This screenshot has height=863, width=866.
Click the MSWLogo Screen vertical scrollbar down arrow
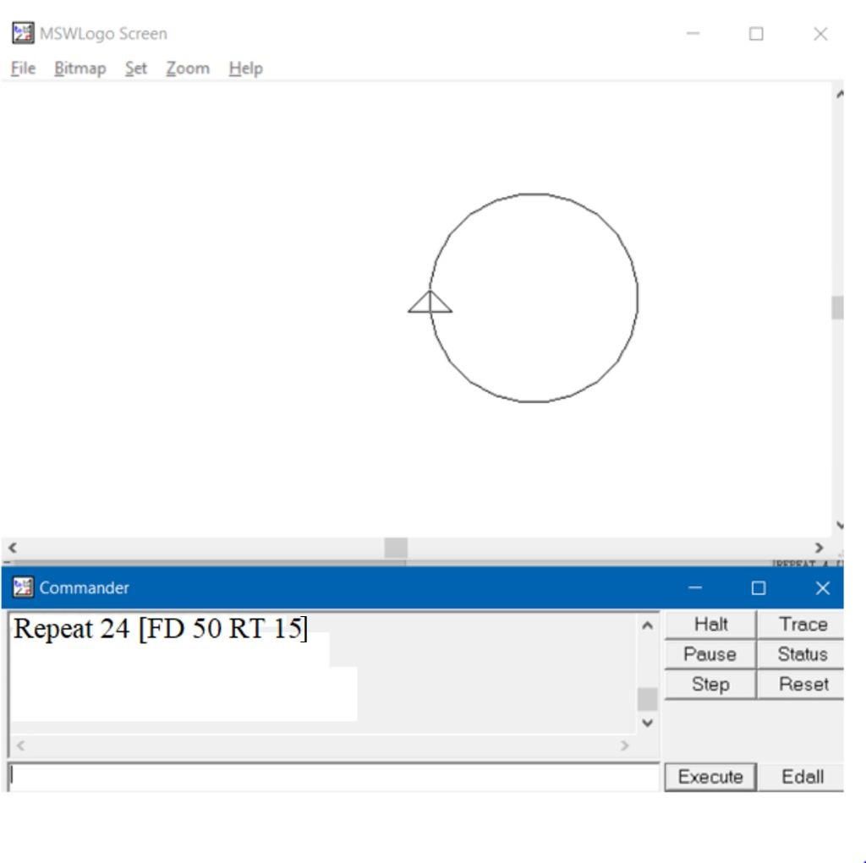pos(839,525)
